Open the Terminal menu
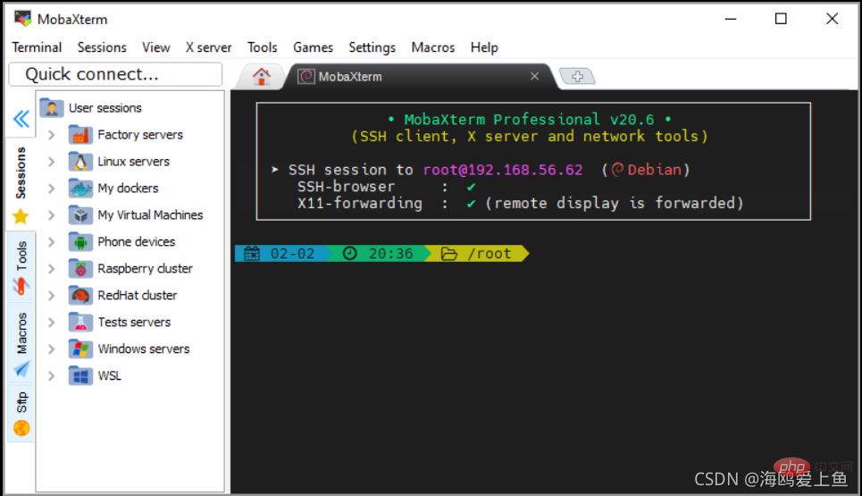This screenshot has height=496, width=862. [37, 47]
